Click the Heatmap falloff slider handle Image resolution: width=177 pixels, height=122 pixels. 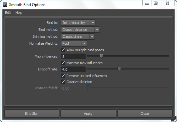tap(88, 88)
